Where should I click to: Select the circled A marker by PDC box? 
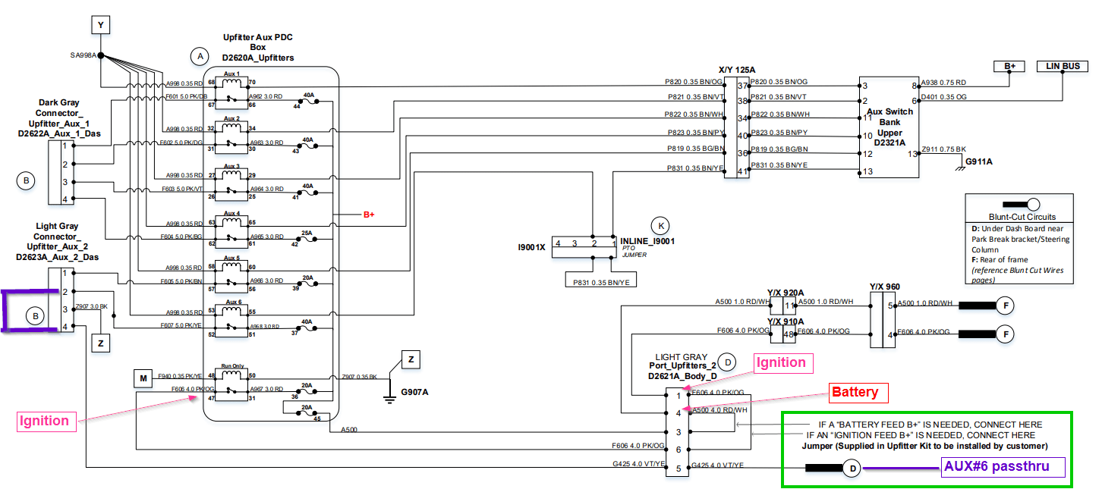[x=200, y=56]
